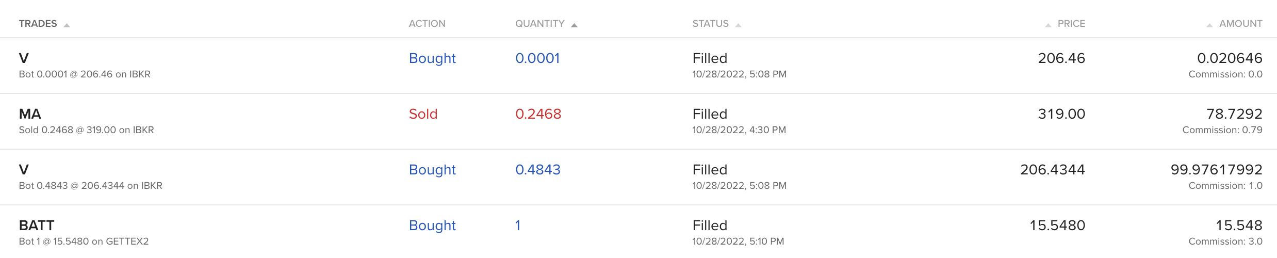Image resolution: width=1277 pixels, height=258 pixels.
Task: Click the TRADES column header label
Action: pyautogui.click(x=38, y=24)
